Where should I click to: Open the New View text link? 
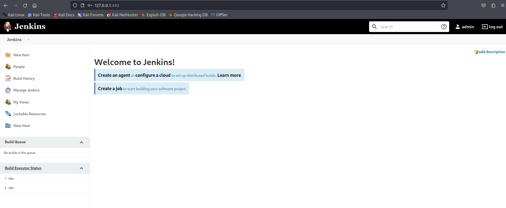[x=22, y=126]
